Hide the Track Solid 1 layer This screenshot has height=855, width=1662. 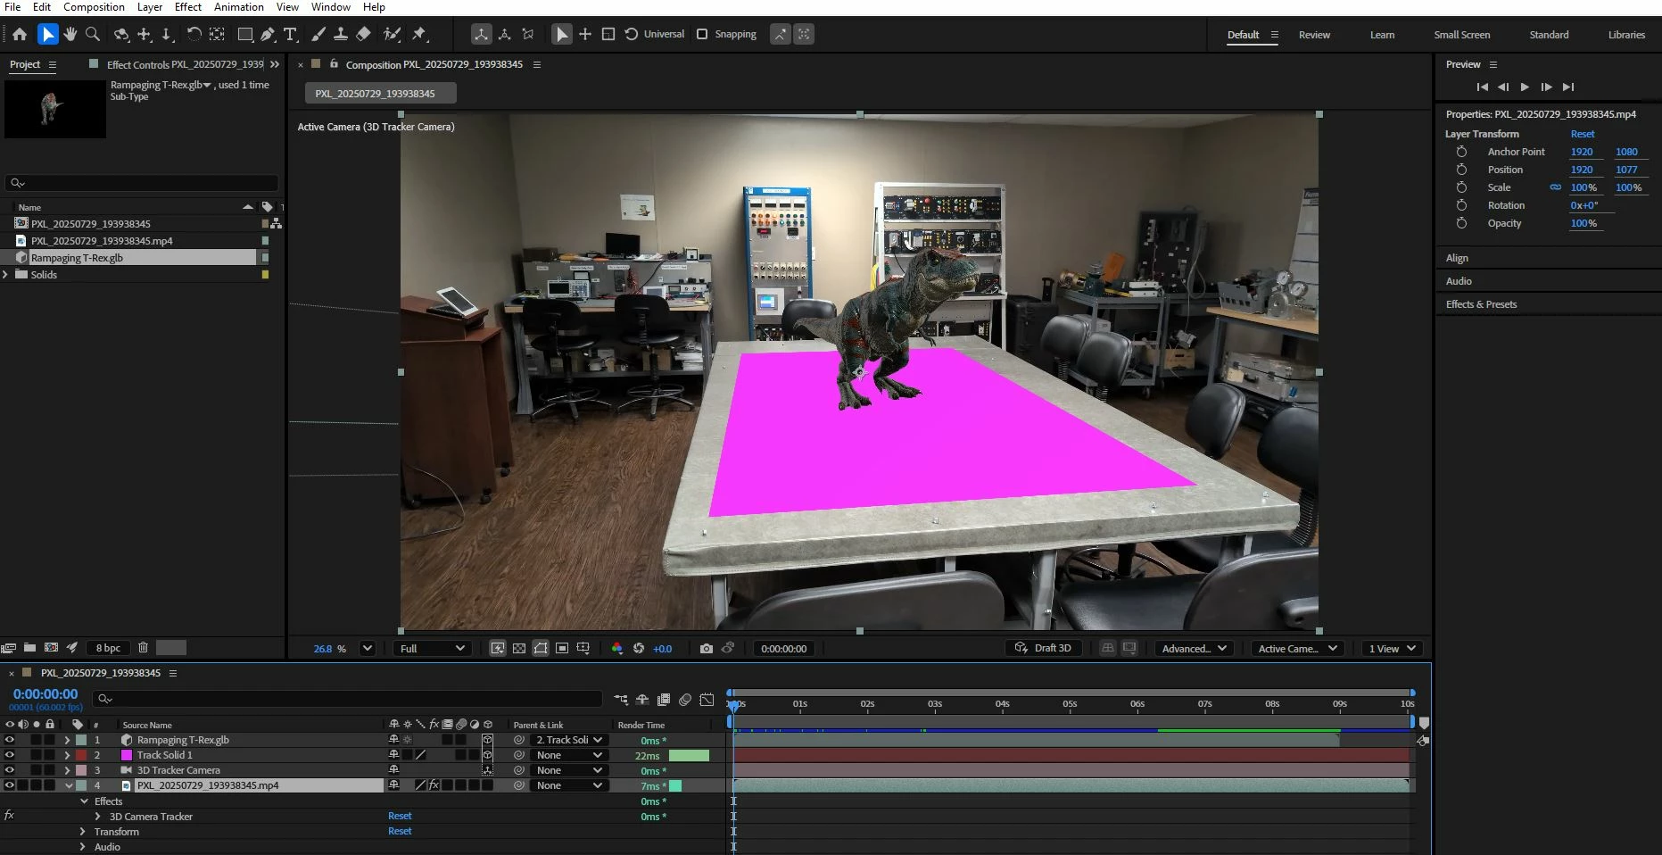pyautogui.click(x=10, y=755)
